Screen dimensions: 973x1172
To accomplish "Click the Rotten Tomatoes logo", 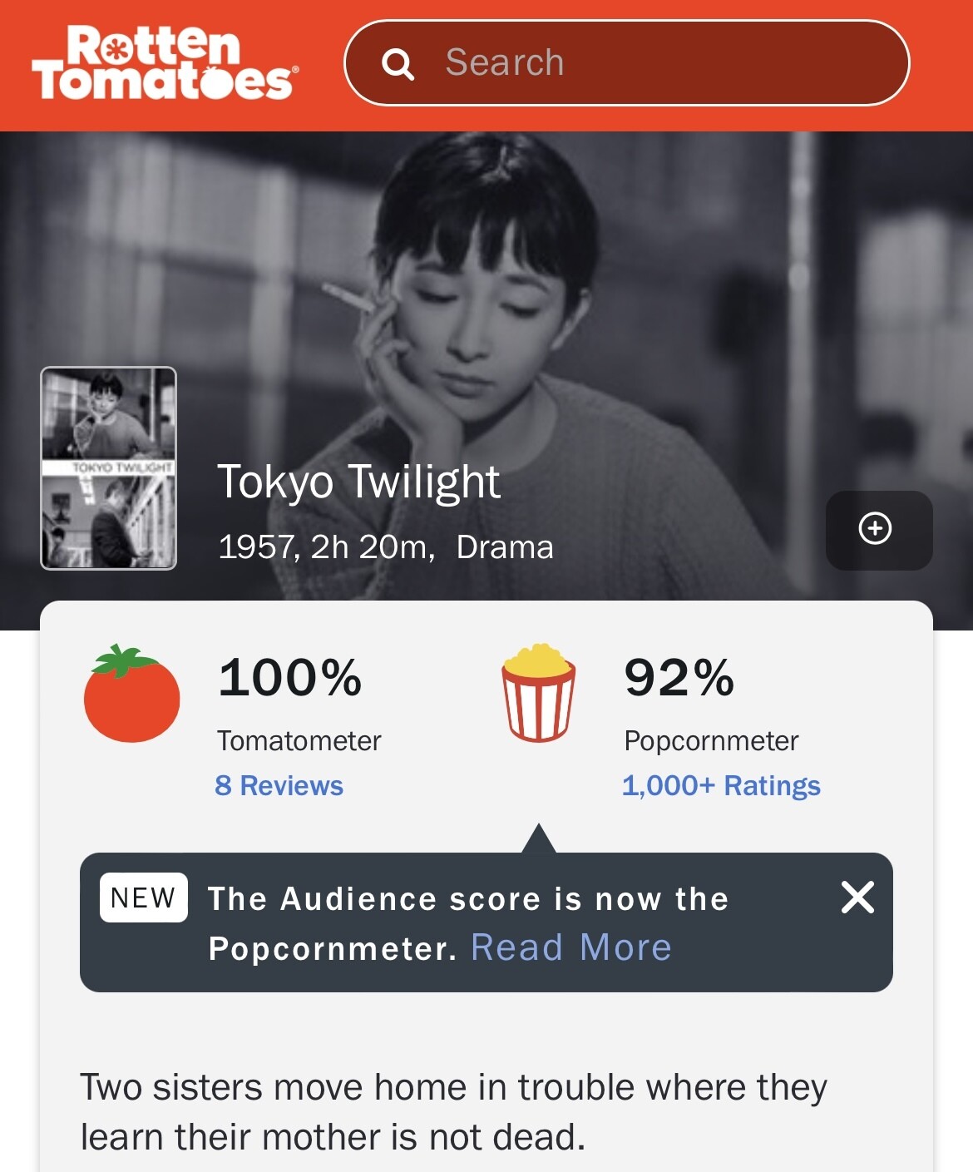I will (x=164, y=63).
